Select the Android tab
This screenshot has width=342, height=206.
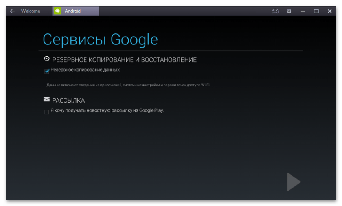(x=76, y=11)
